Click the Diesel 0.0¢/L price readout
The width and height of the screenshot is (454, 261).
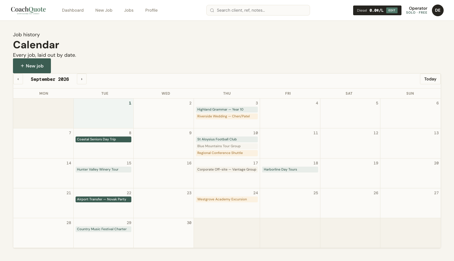370,10
